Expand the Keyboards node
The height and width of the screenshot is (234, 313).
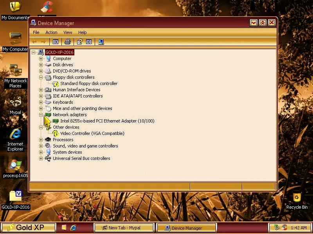pyautogui.click(x=41, y=102)
